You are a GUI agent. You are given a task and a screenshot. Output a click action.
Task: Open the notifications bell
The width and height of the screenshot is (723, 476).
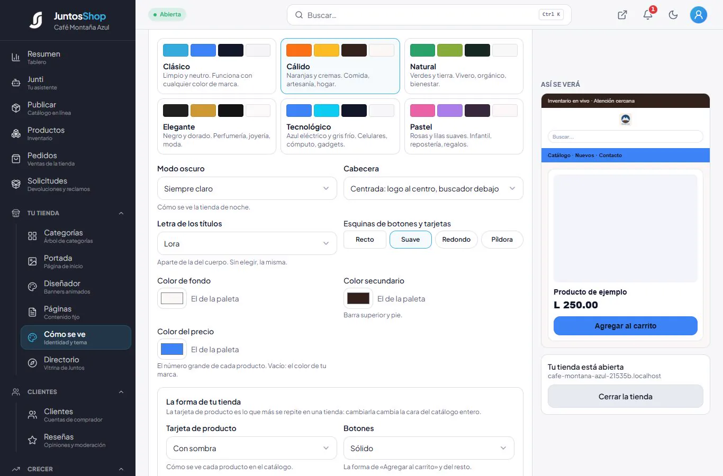pyautogui.click(x=648, y=15)
